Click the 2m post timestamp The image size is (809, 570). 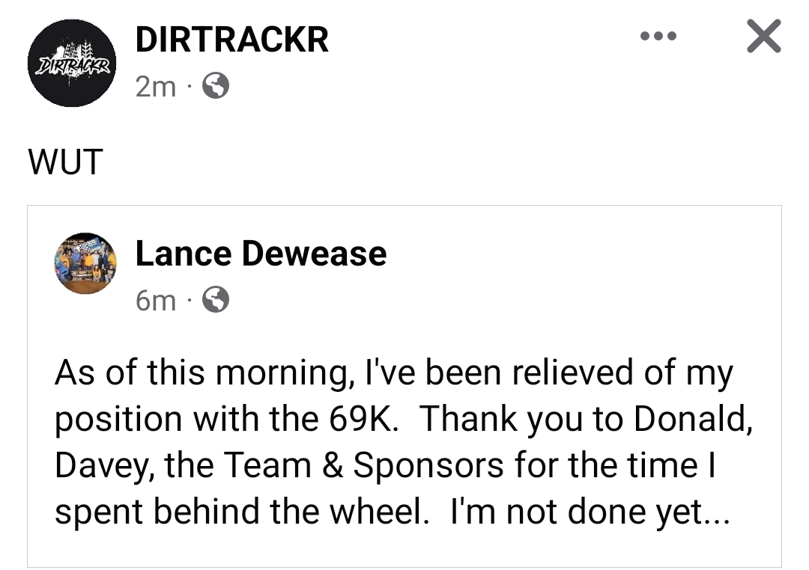pyautogui.click(x=155, y=88)
